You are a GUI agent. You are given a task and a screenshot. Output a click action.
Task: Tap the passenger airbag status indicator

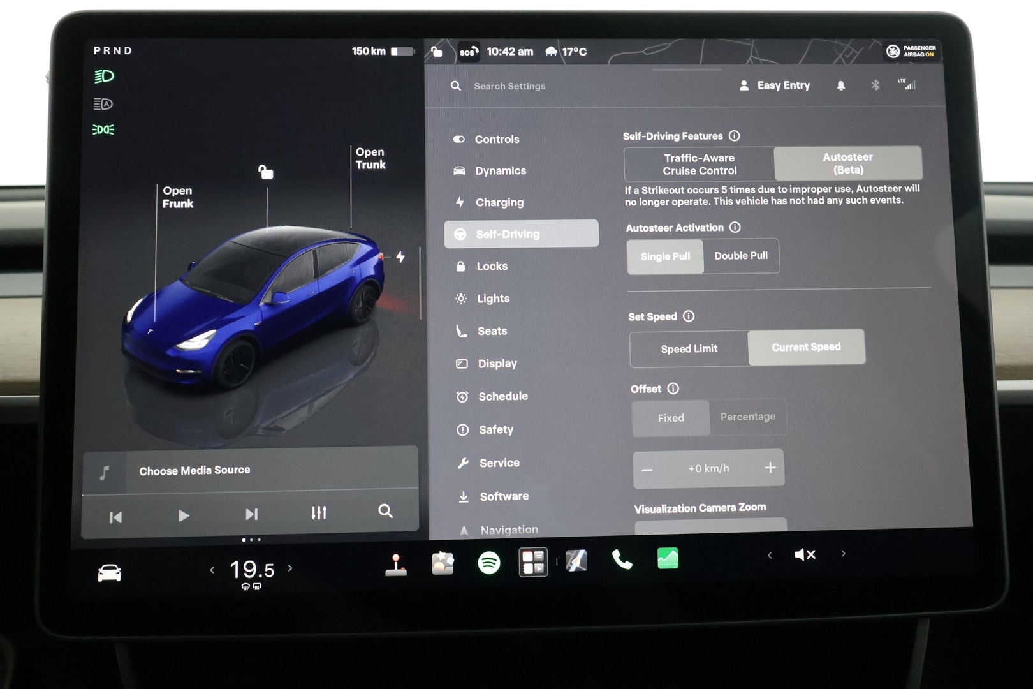tap(911, 51)
